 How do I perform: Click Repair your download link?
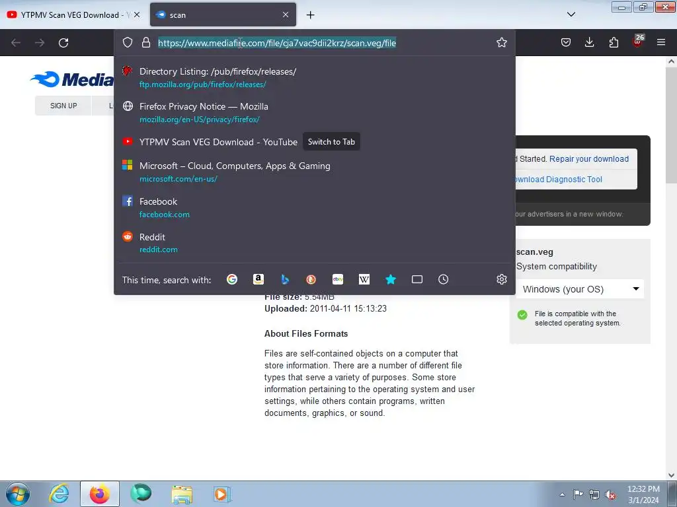pos(588,158)
